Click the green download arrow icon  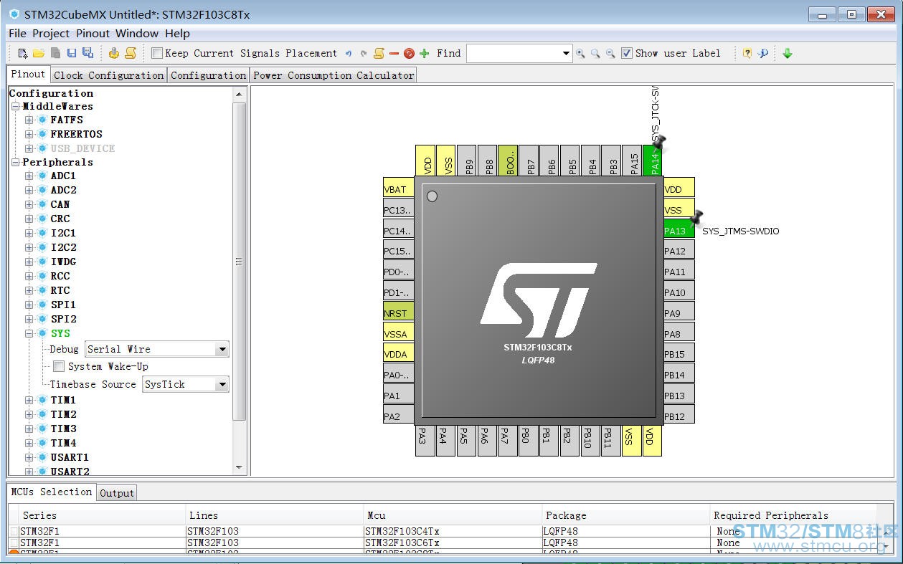point(788,53)
